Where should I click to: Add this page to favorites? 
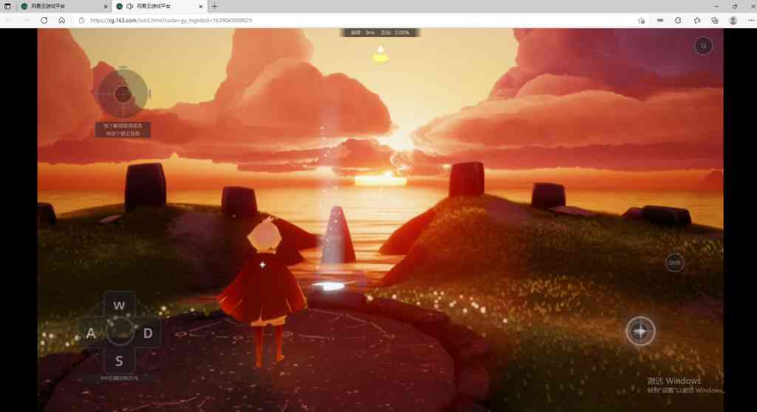641,20
